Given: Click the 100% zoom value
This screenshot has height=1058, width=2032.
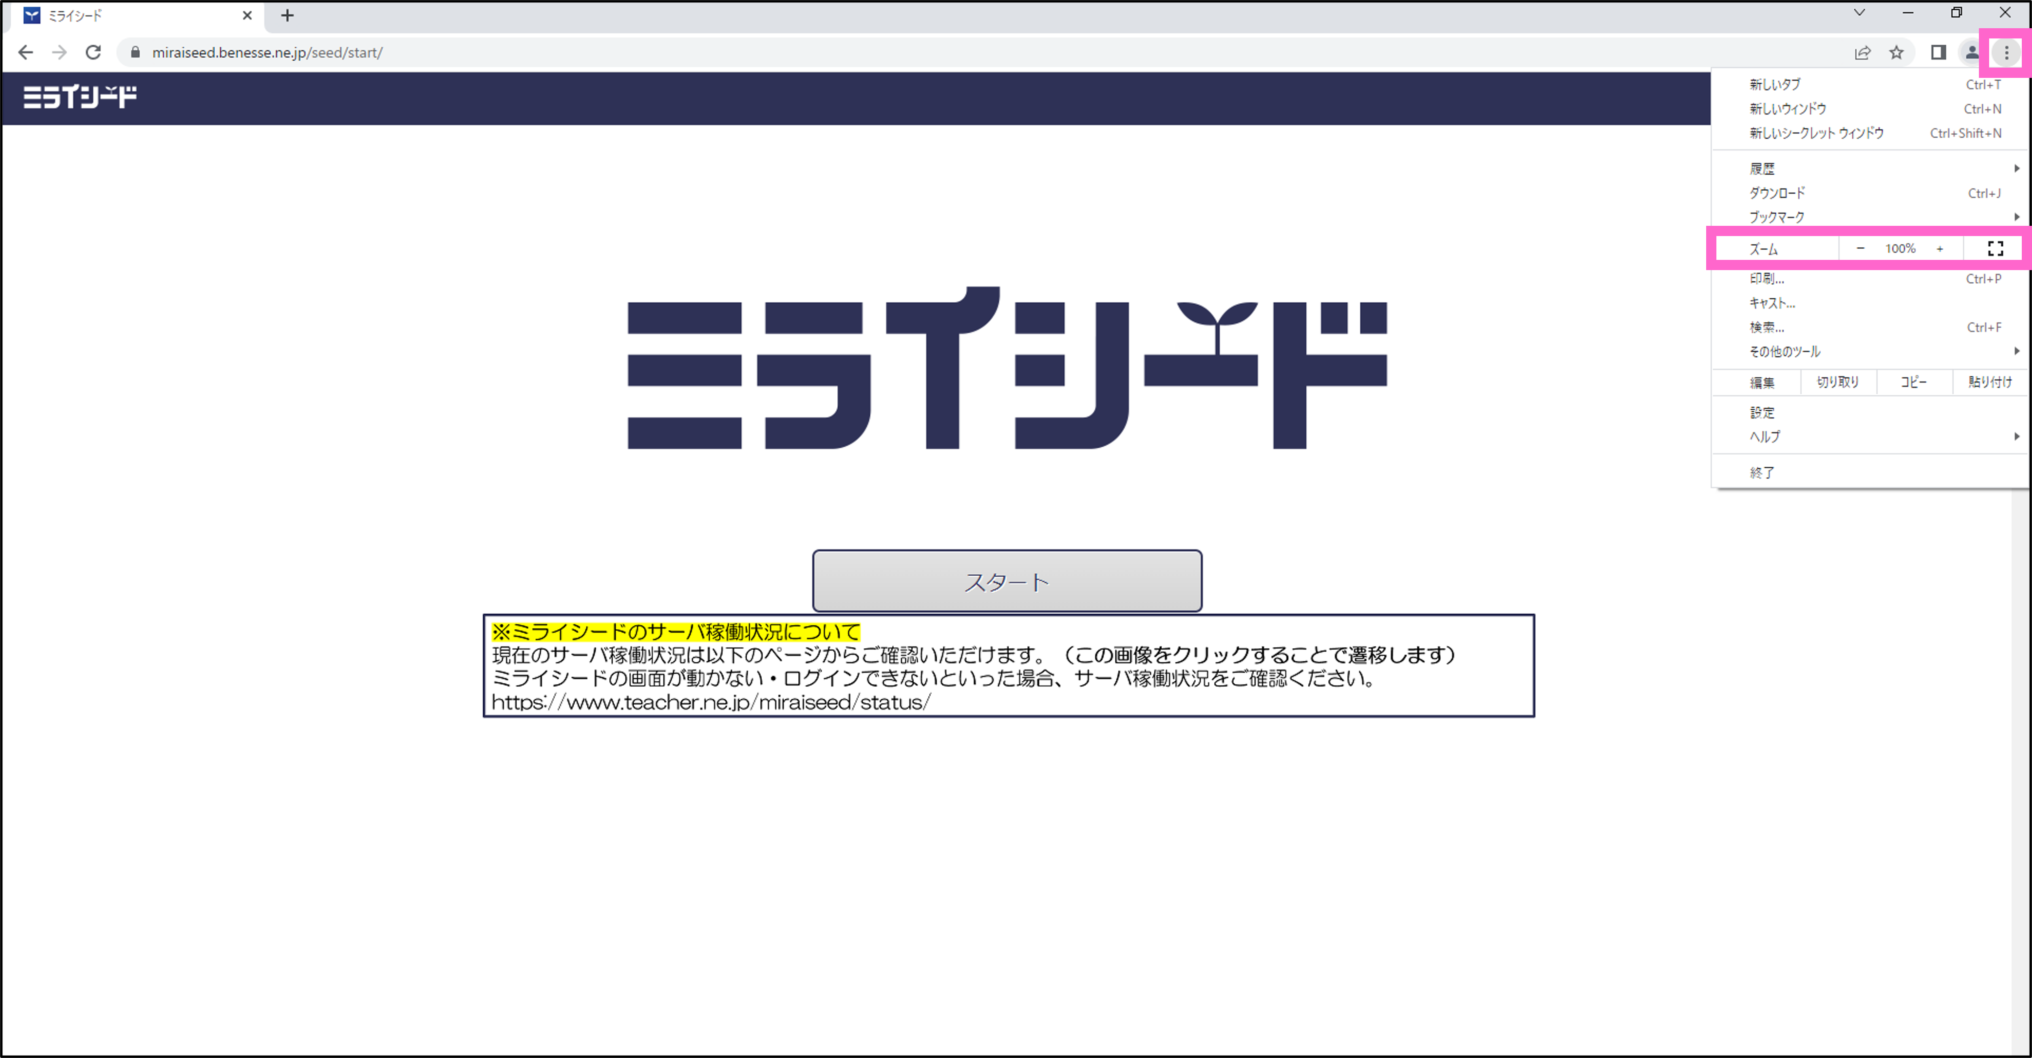Looking at the screenshot, I should [1900, 249].
